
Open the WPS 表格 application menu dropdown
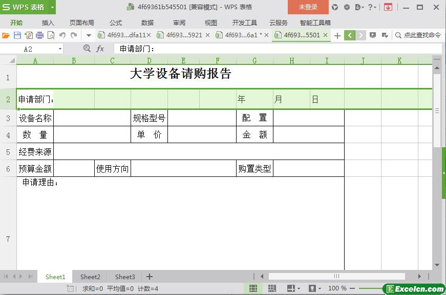[x=52, y=7]
